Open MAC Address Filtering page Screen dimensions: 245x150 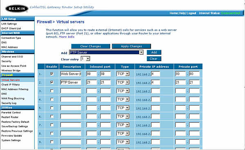(x=15, y=89)
